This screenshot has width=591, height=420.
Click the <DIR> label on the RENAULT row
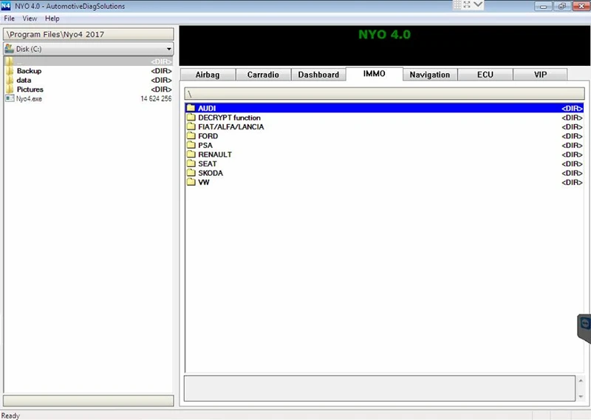click(x=572, y=155)
